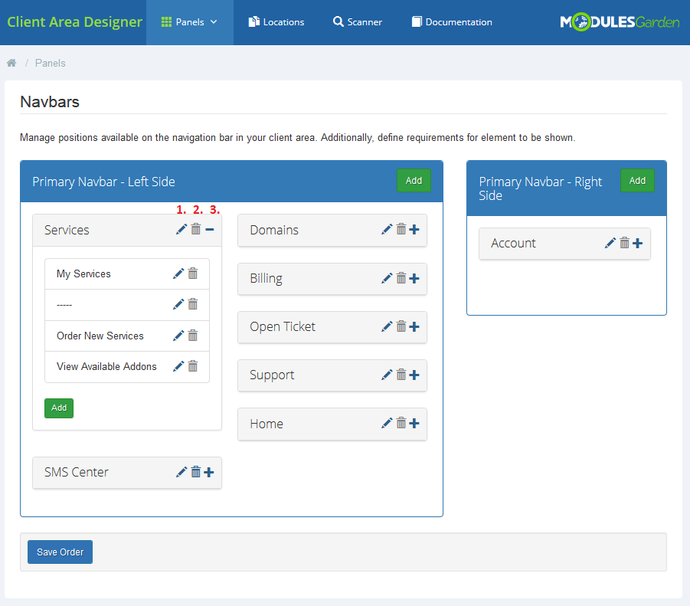Edit the dashed divider sub-item
Viewport: 690px width, 606px height.
tap(178, 305)
